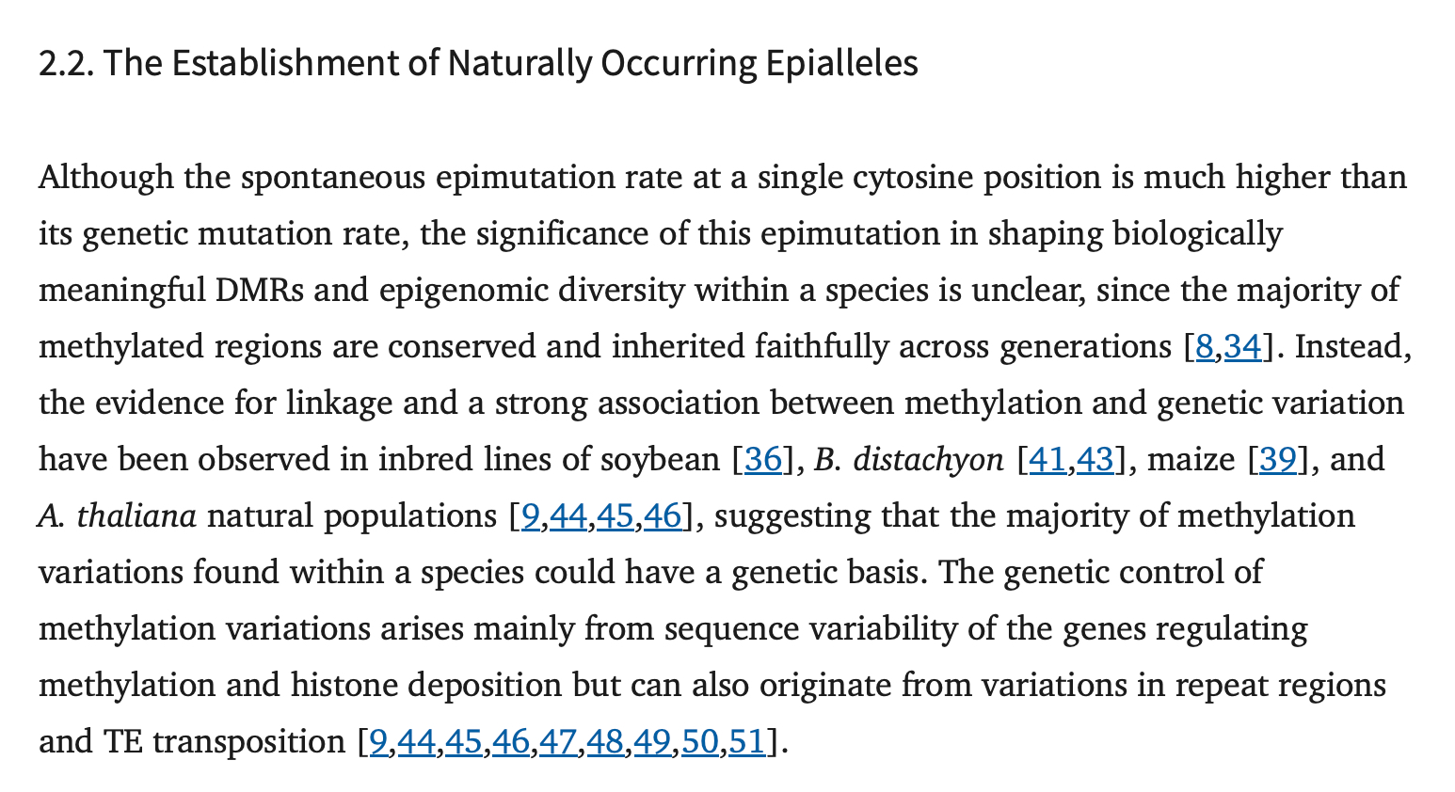Screen dimensions: 1455x792
Task: Open reference 41 after B. distachyon
Action: point(1047,461)
